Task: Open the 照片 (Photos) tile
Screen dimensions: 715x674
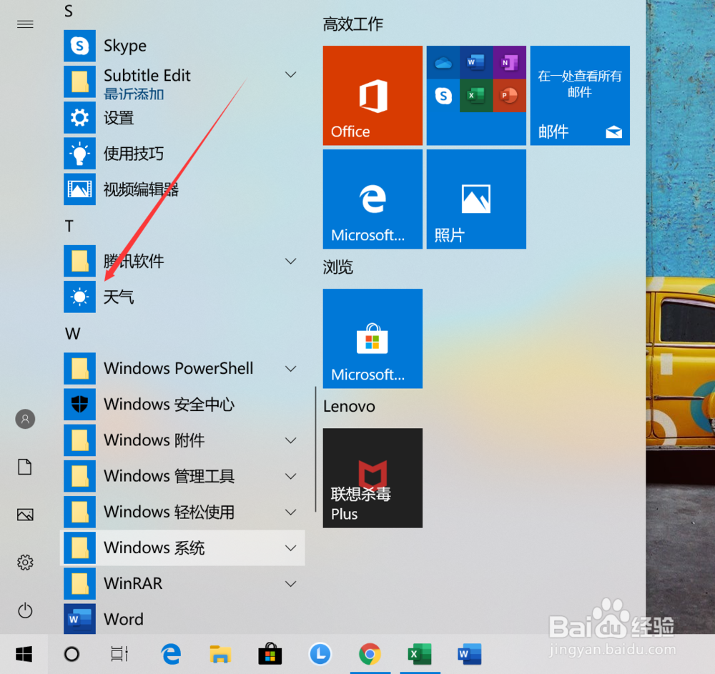Action: click(475, 199)
